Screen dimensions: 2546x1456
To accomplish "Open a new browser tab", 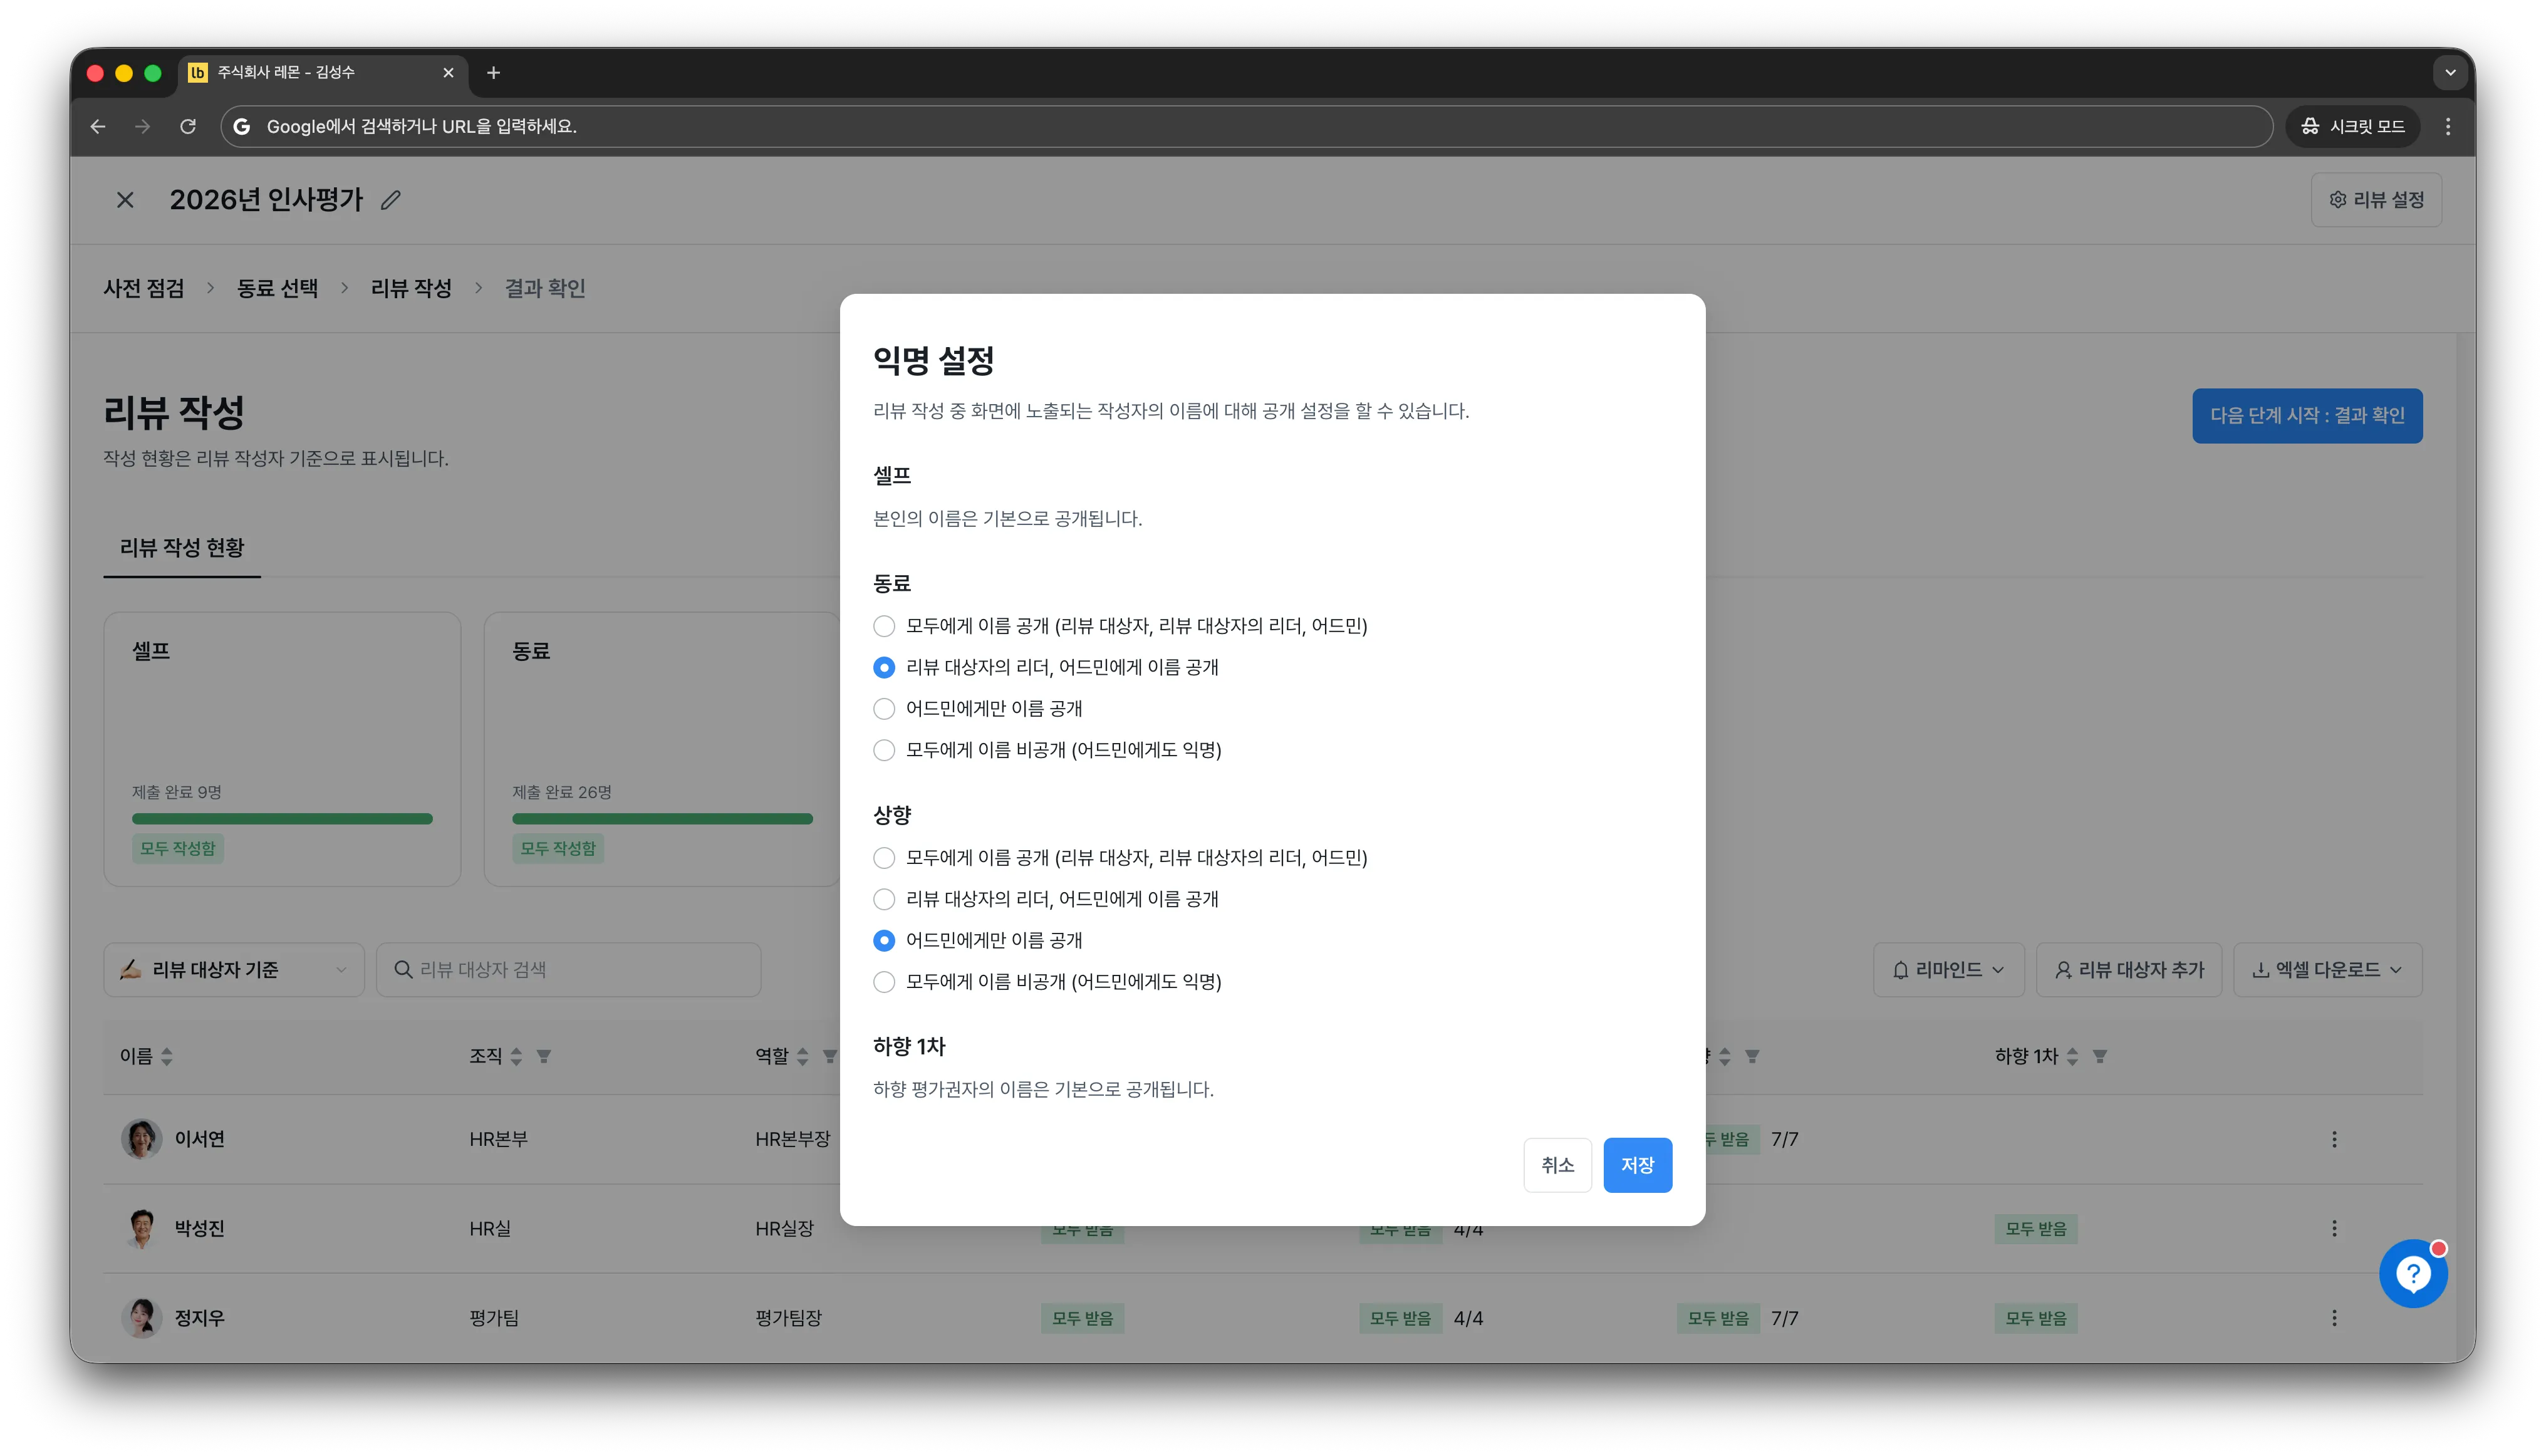I will click(493, 72).
